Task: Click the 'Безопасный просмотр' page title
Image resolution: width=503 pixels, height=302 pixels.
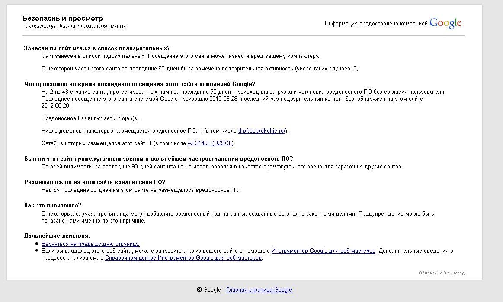Action: (x=63, y=19)
